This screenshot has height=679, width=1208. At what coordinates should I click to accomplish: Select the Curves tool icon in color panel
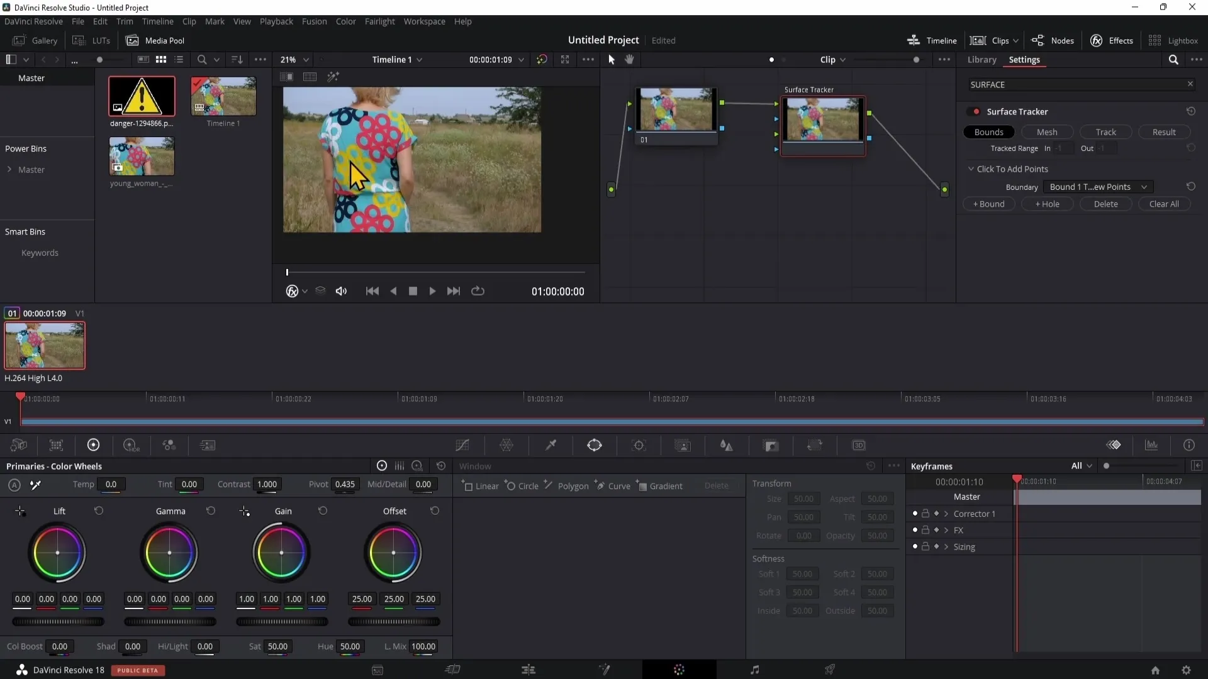462,445
